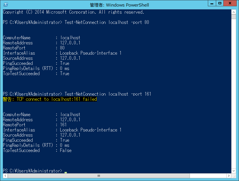
Task: Click the vertical scrollbar thumb
Action: coord(234,17)
